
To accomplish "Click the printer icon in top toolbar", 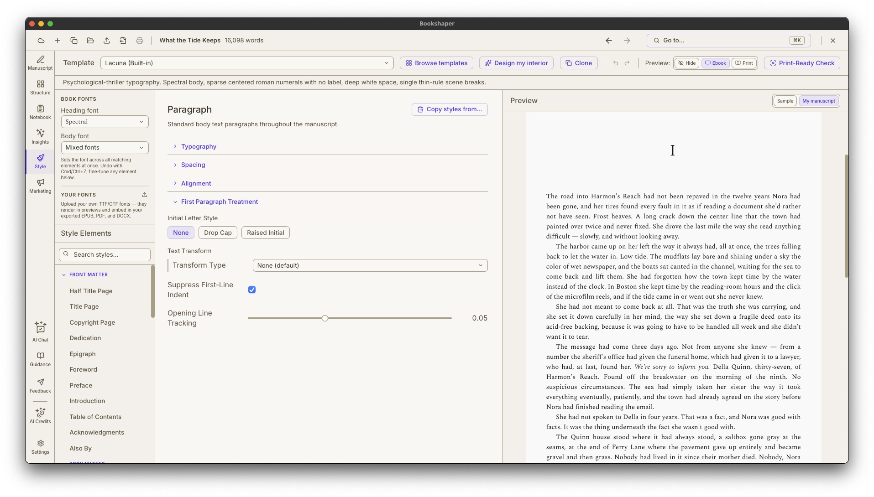I will 140,41.
